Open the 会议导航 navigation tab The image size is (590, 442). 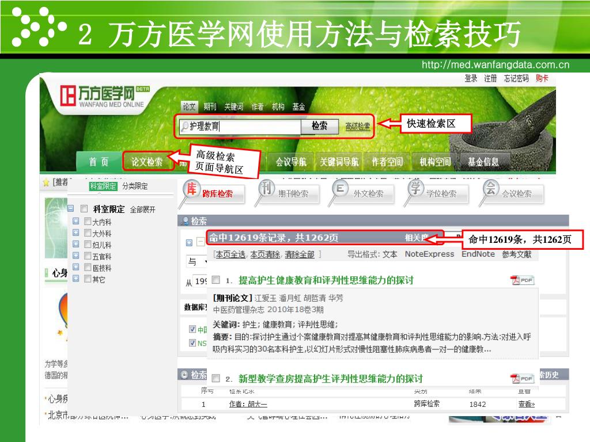click(x=291, y=162)
